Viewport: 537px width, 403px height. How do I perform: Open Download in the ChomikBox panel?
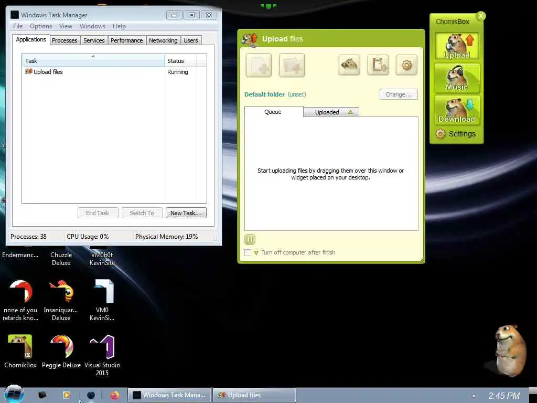click(x=457, y=110)
